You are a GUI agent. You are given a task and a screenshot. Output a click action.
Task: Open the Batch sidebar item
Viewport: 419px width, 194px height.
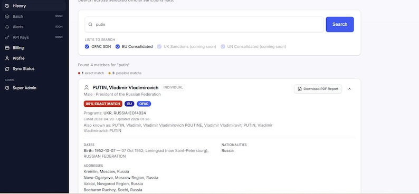click(33, 16)
